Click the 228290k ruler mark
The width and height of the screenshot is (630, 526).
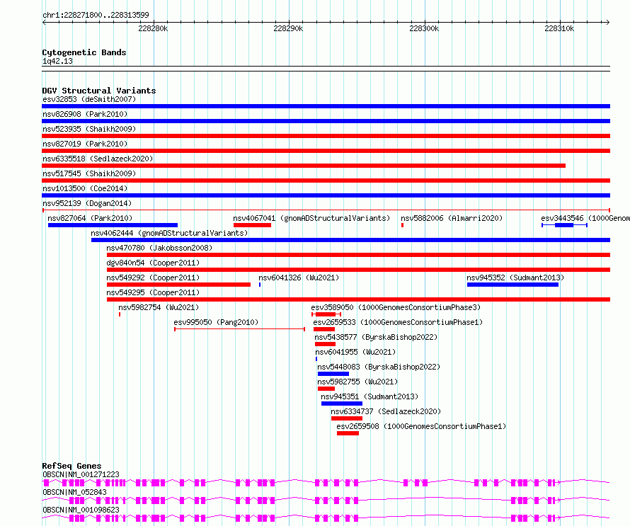pyautogui.click(x=289, y=28)
